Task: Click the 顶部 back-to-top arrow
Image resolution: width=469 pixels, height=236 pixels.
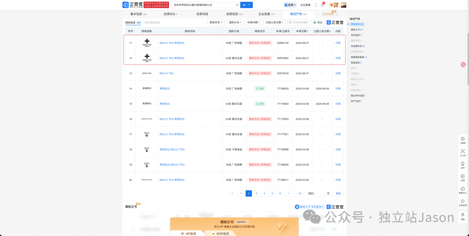Action: [x=463, y=216]
